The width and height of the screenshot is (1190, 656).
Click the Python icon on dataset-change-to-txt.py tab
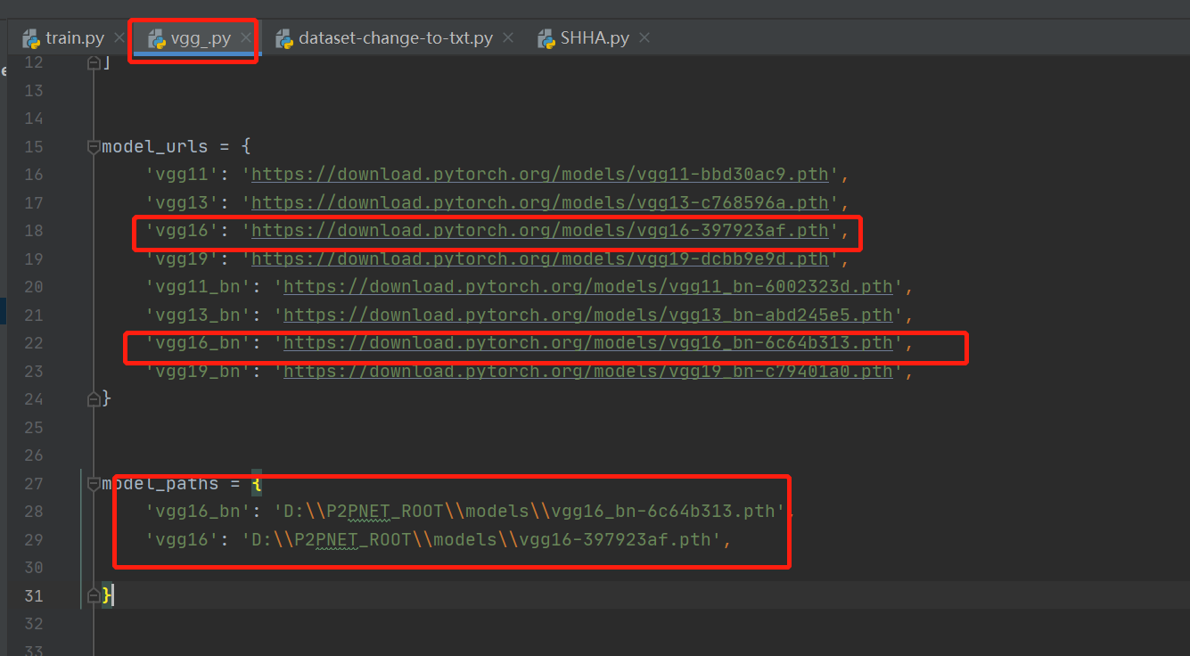pos(284,38)
